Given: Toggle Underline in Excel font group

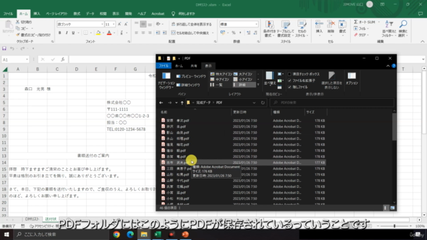Looking at the screenshot, I should (73, 33).
